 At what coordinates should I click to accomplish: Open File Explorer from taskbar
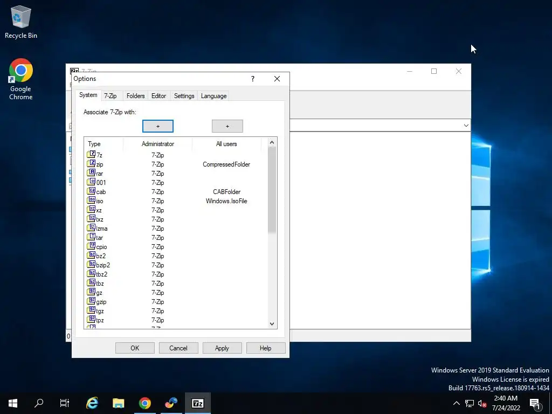tap(119, 403)
